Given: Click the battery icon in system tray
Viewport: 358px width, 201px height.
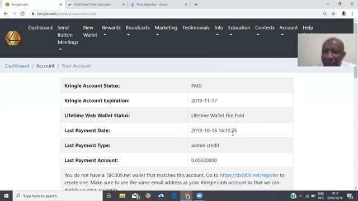Looking at the screenshot, I should click(313, 196).
